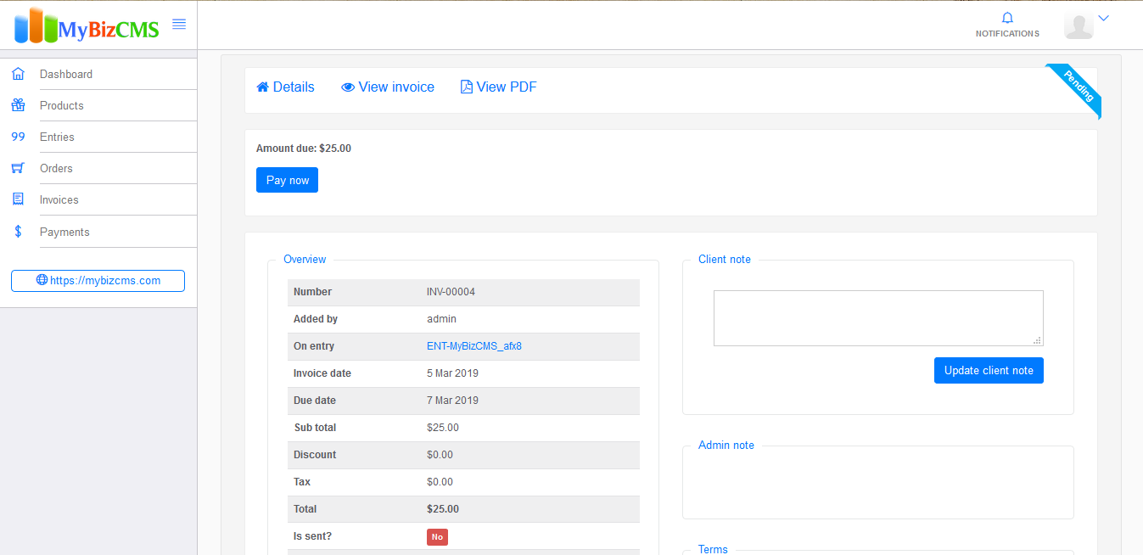Click the invoice date 5 Mar 2019

(453, 373)
